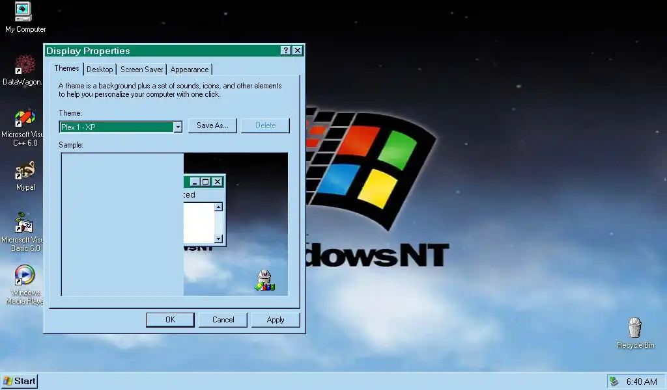Click the 6:40 AM taskbar clock
This screenshot has height=390, width=667.
(642, 382)
